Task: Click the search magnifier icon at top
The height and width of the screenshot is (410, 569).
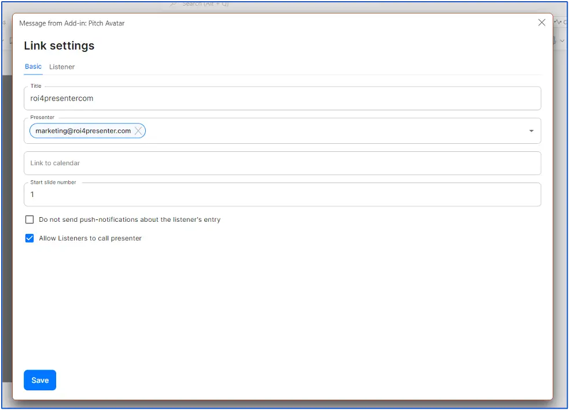Action: click(x=174, y=4)
